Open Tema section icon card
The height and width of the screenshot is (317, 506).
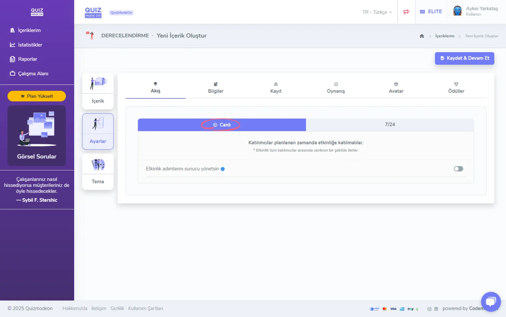tap(98, 172)
